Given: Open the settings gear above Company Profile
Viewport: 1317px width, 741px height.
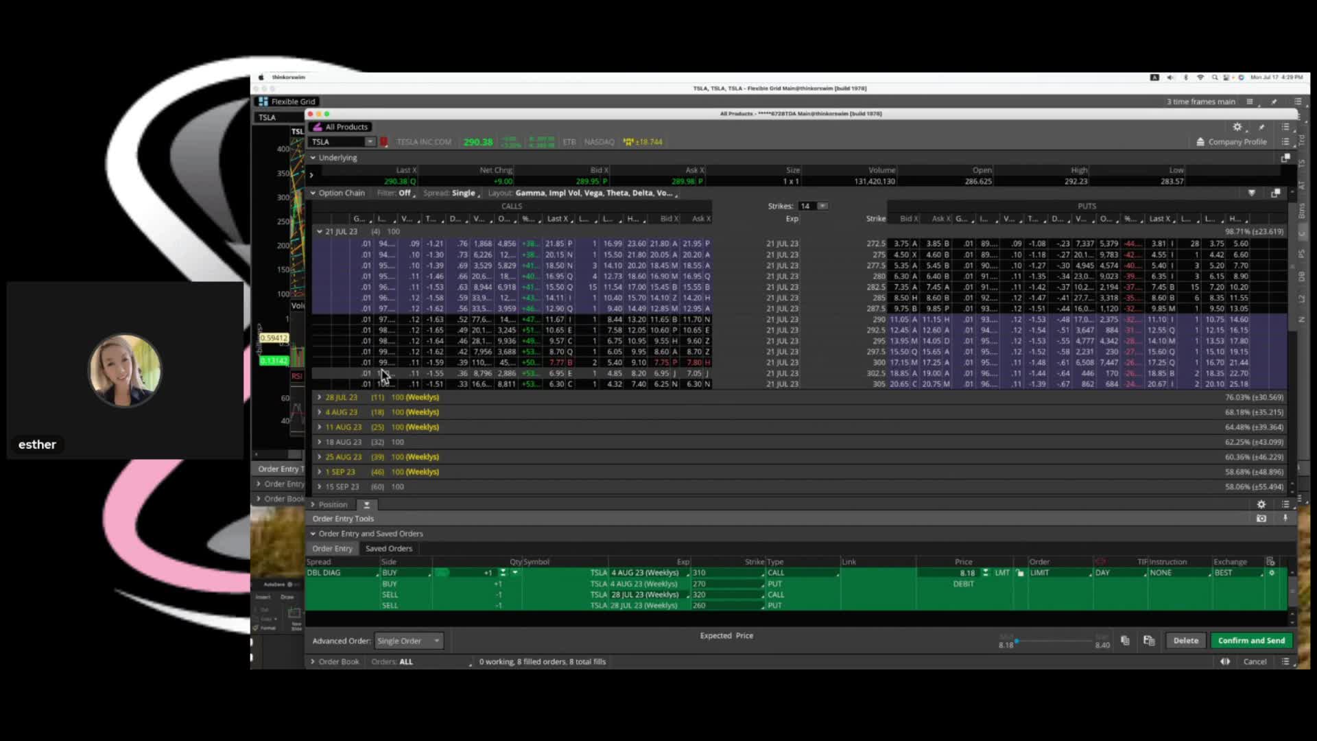Looking at the screenshot, I should (x=1237, y=127).
